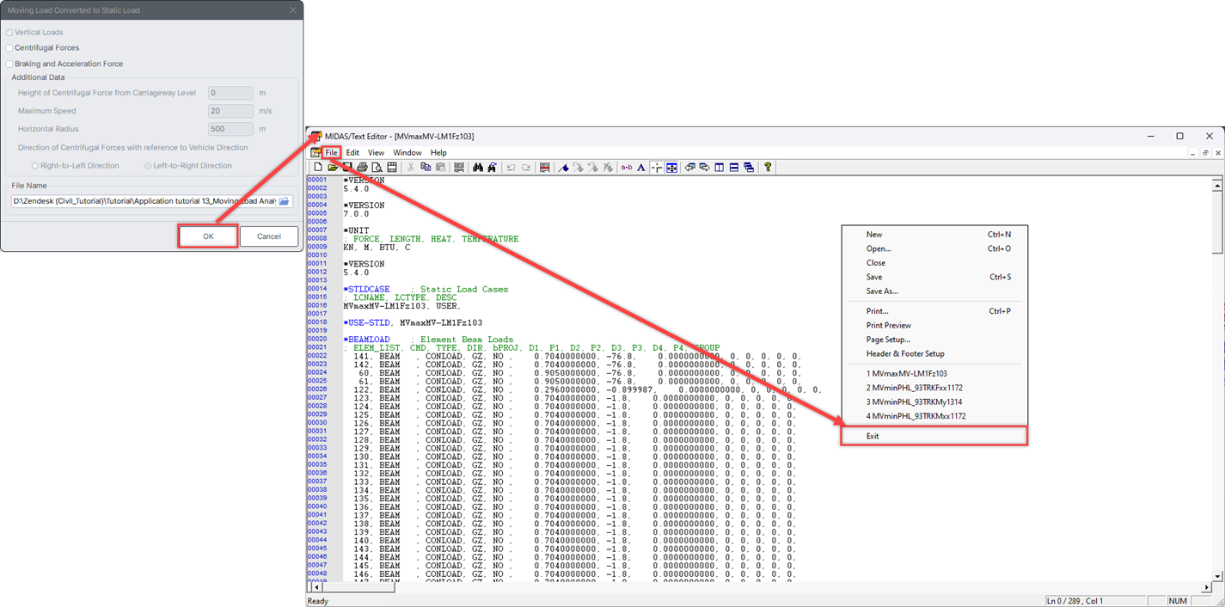
Task: Click the Print Preview toolbar icon
Action: (377, 168)
